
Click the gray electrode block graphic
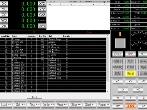pyautogui.click(x=120, y=43)
